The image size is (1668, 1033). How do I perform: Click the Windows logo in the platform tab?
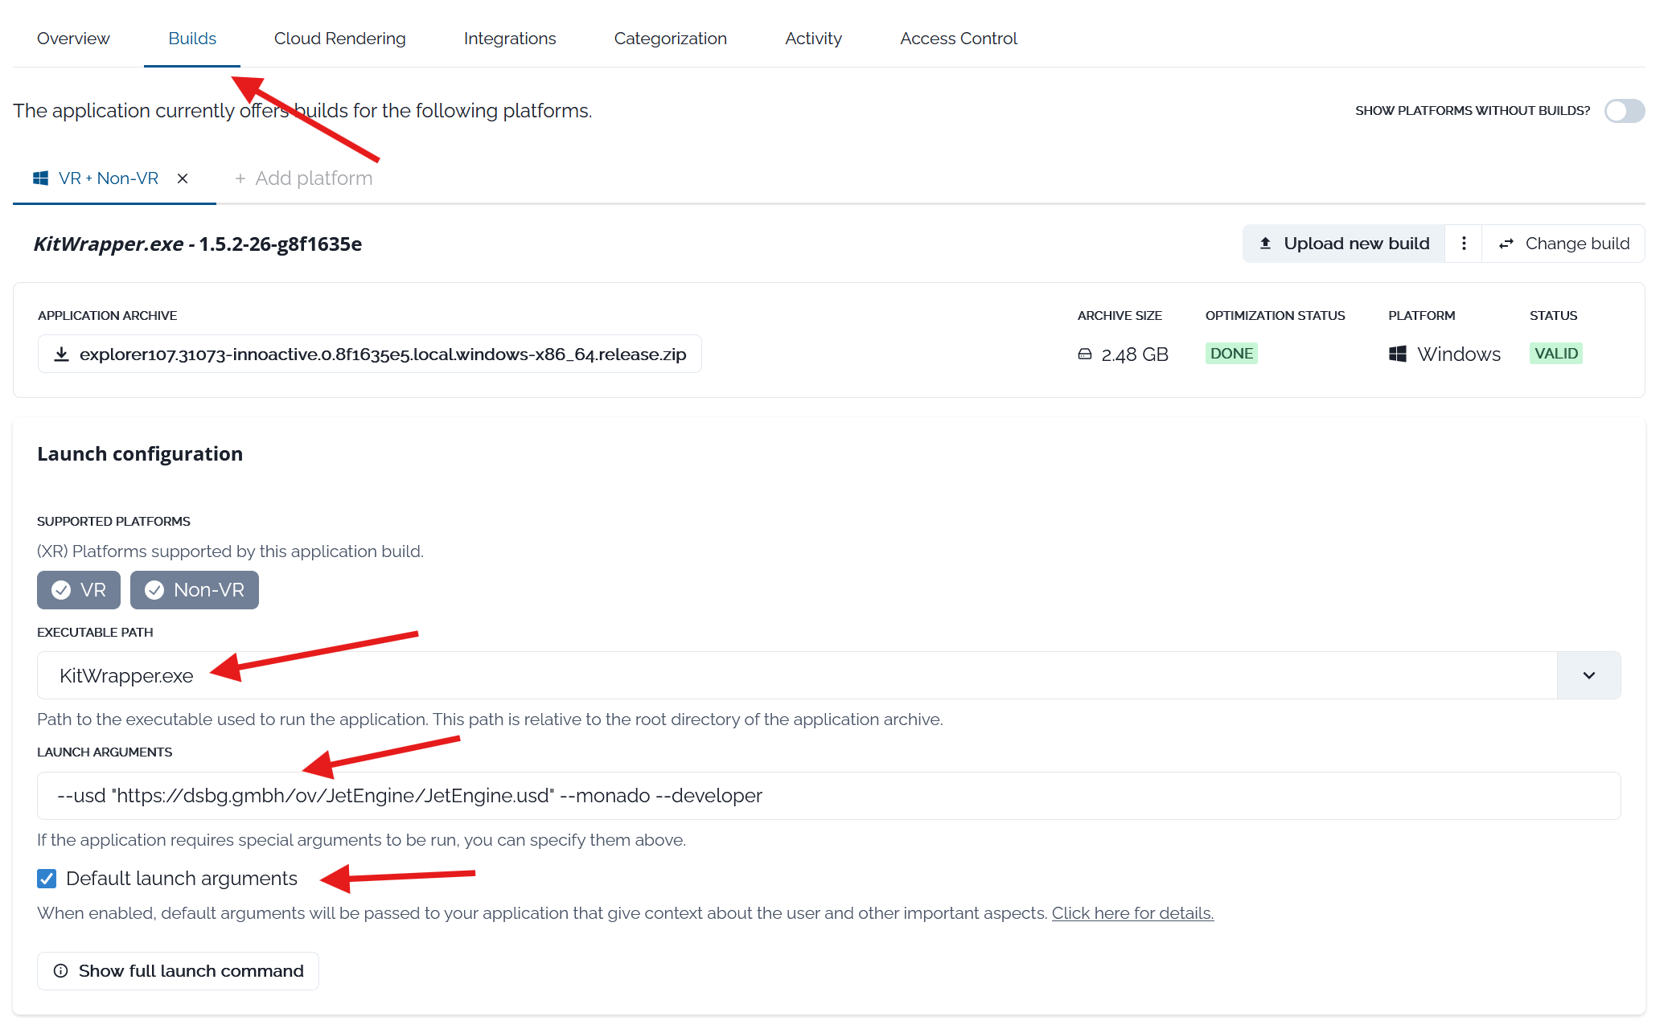41,178
